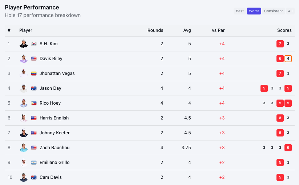Image resolution: width=299 pixels, height=185 pixels.
Task: Open Harris English's player name link
Action: coord(54,118)
